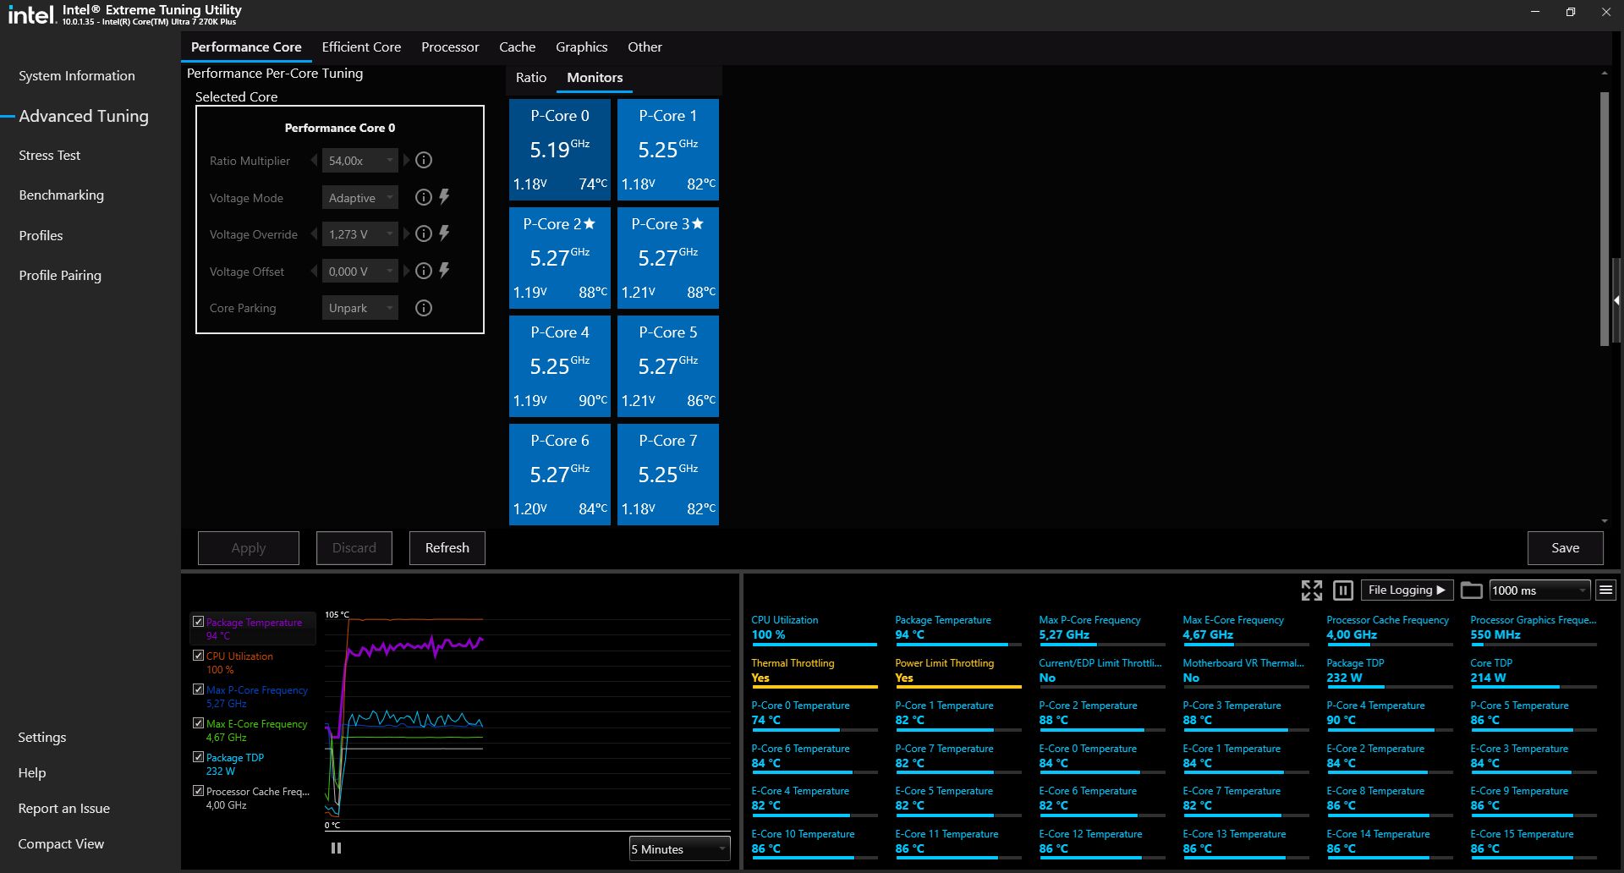Screen dimensions: 1624x873
Task: Open the log folder icon
Action: pos(1472,590)
